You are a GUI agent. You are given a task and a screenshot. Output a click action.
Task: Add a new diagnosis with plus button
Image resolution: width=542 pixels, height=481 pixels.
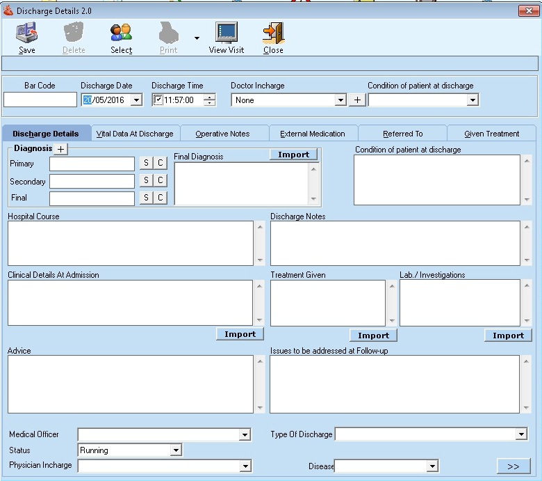(x=60, y=149)
